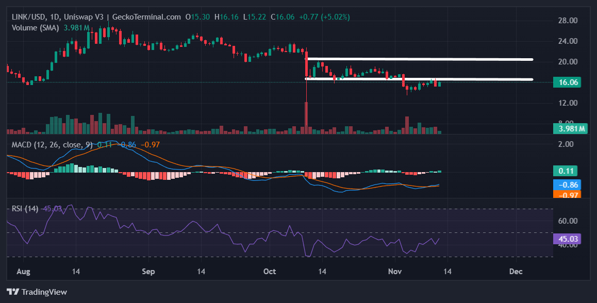This screenshot has height=303, width=597.
Task: Click the blue MACD line tag −0.86
Action: click(567, 185)
